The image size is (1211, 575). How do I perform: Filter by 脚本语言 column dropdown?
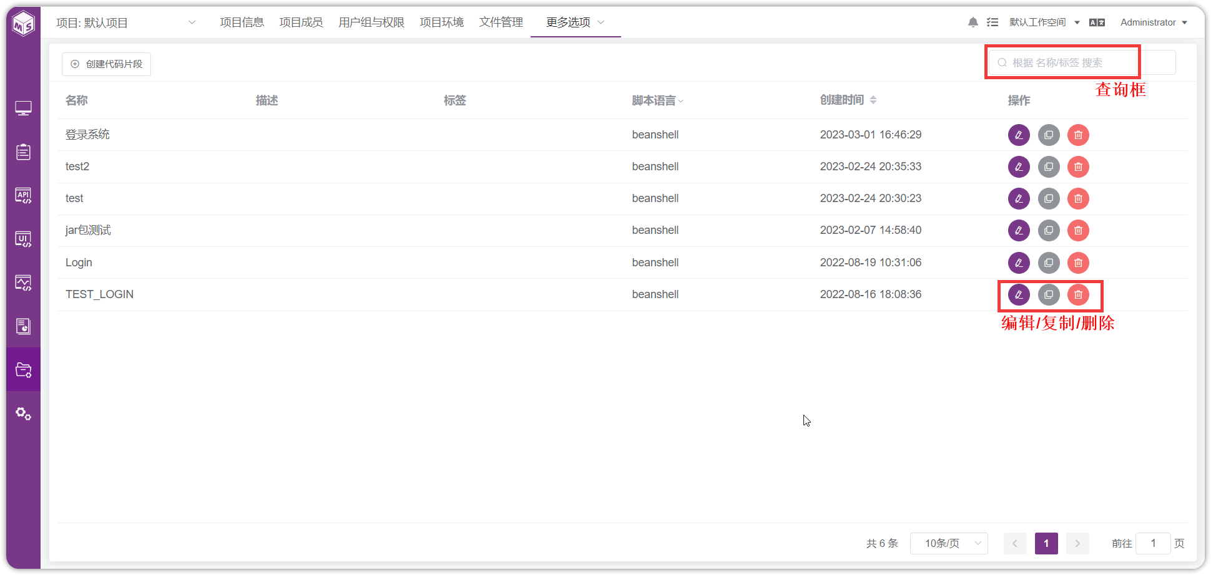[x=657, y=100]
